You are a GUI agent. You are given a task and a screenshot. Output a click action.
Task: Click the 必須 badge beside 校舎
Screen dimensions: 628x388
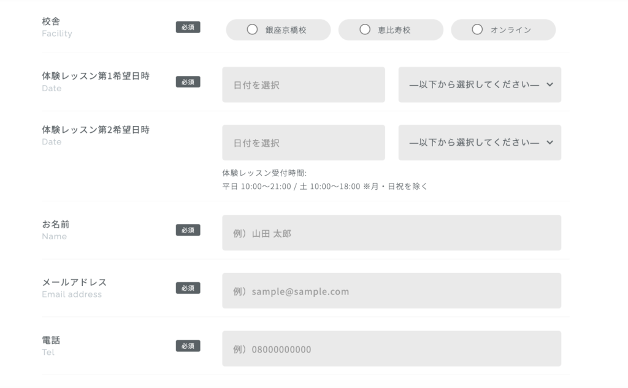click(188, 28)
